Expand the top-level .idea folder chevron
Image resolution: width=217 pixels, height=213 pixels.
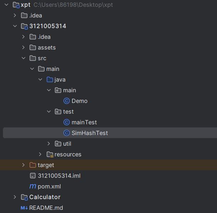15,15
